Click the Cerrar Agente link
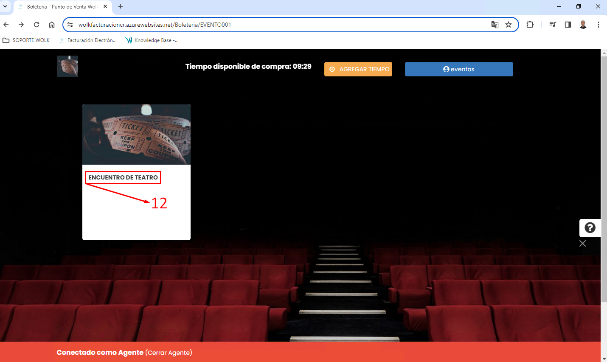The width and height of the screenshot is (607, 362). [169, 353]
